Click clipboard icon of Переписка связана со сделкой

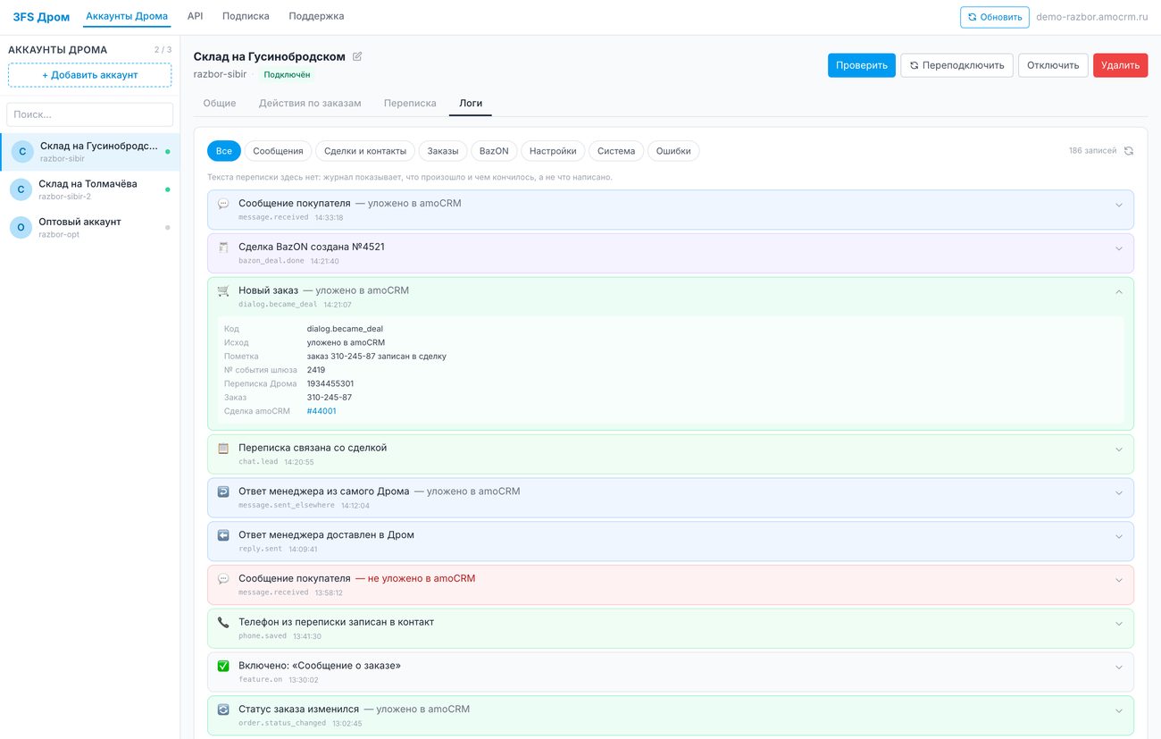point(223,449)
